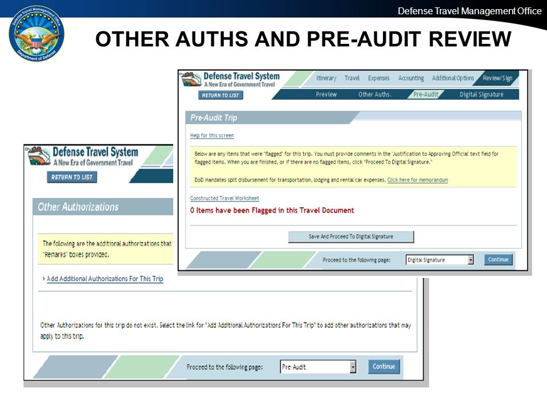
Task: Click the Other Authorizations heading
Action: click(78, 207)
